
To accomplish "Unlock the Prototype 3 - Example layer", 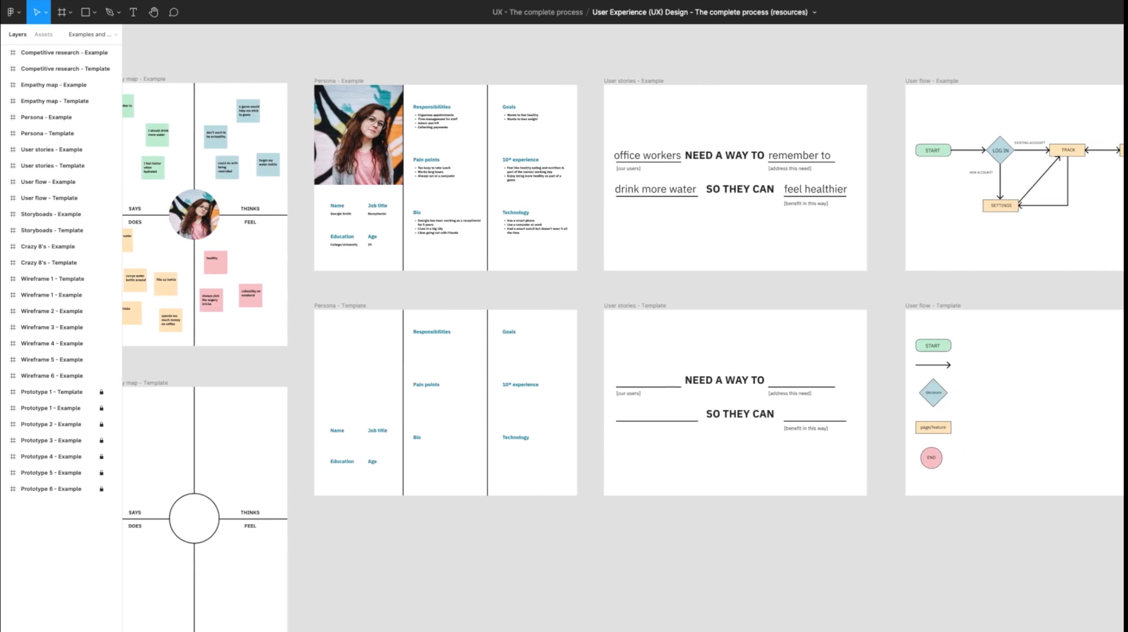I will point(102,440).
